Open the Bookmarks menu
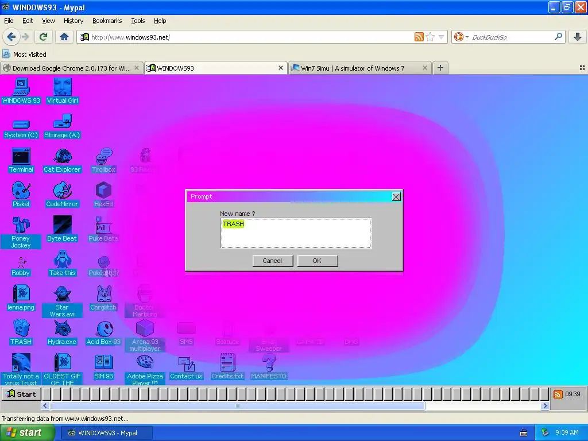Screen dimensions: 588x441 [x=107, y=21]
